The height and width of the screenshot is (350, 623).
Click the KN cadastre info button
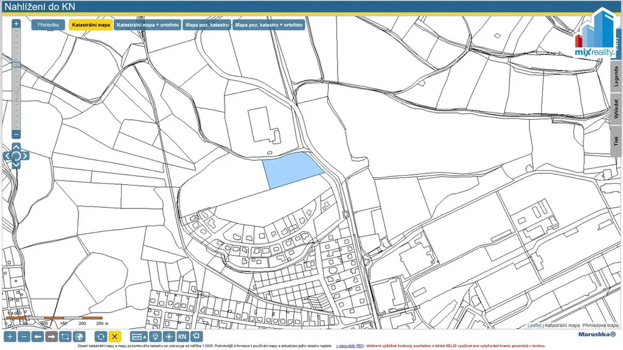click(x=182, y=337)
